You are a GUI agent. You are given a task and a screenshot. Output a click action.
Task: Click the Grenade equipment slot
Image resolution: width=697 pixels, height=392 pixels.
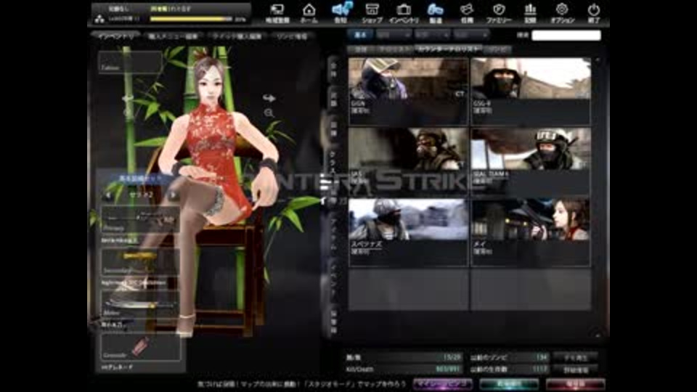coord(140,346)
